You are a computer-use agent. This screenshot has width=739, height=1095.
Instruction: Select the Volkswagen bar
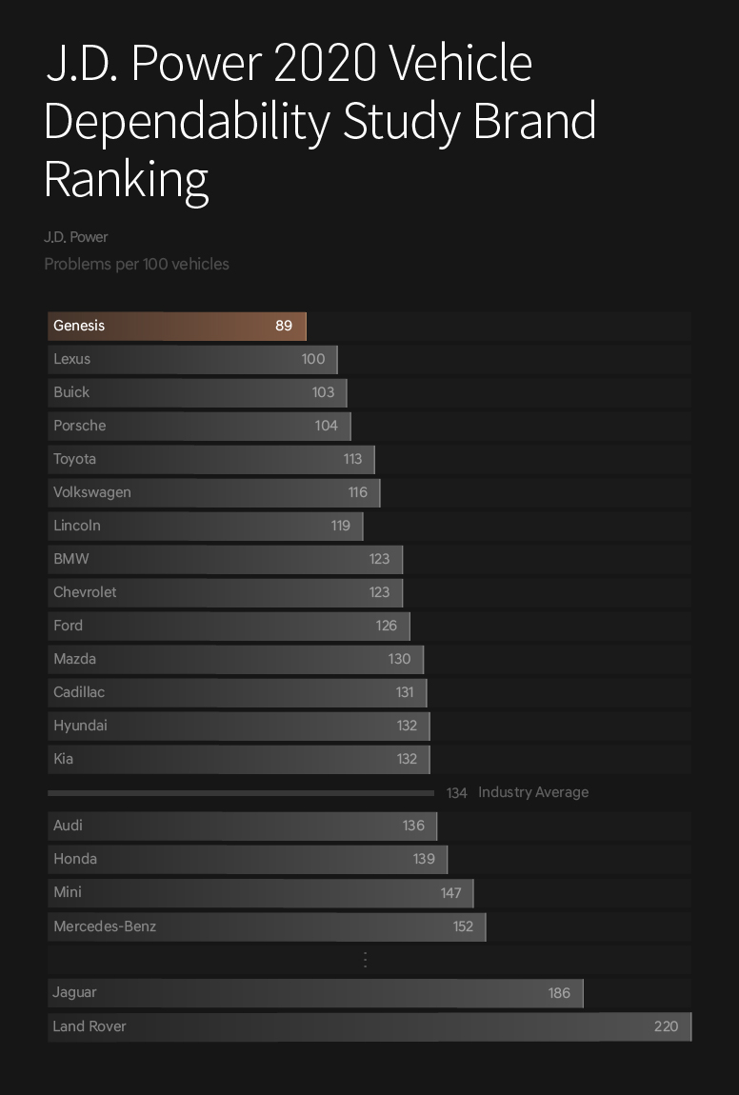pyautogui.click(x=213, y=492)
